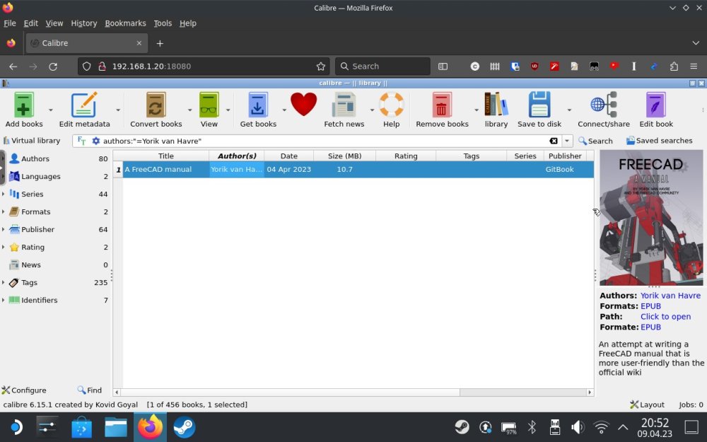Expand the Series category
This screenshot has height=442, width=707.
point(3,194)
